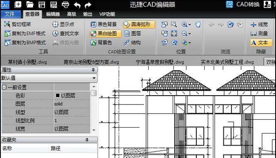This screenshot has width=276, height=158.
Task: Select the pan hand tool
Action: 198,25
